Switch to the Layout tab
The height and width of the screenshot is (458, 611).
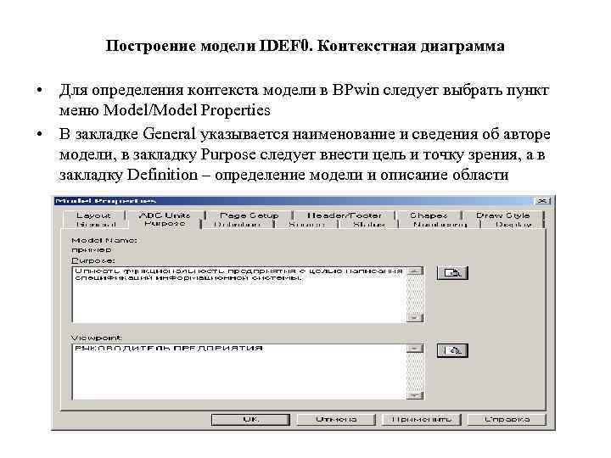pos(93,215)
